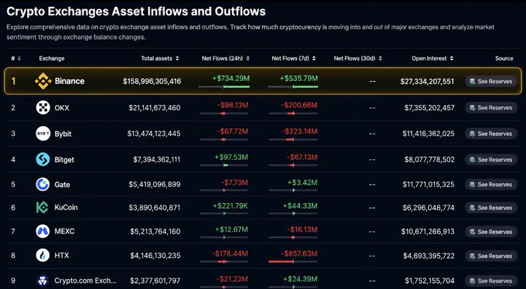Toggle the rank number sort arrows

tap(19, 58)
